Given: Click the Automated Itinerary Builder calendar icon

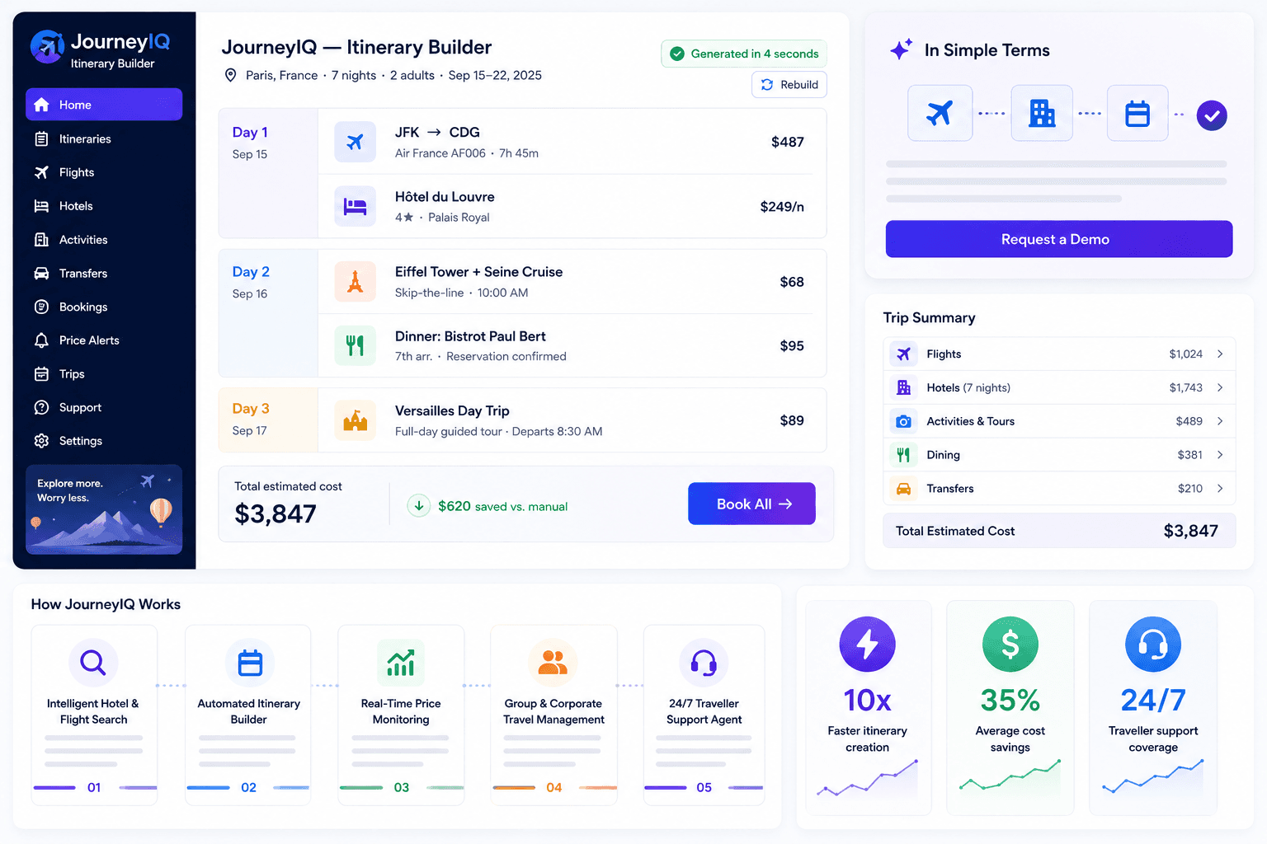Looking at the screenshot, I should 250,663.
